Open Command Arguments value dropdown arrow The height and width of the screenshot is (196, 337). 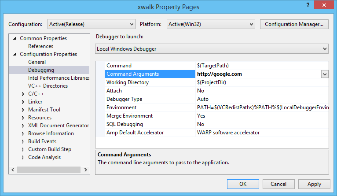(x=325, y=74)
